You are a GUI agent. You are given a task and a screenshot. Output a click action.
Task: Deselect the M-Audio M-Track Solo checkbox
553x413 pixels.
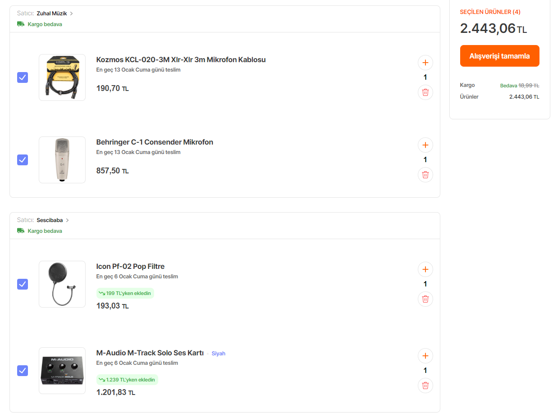pyautogui.click(x=23, y=371)
